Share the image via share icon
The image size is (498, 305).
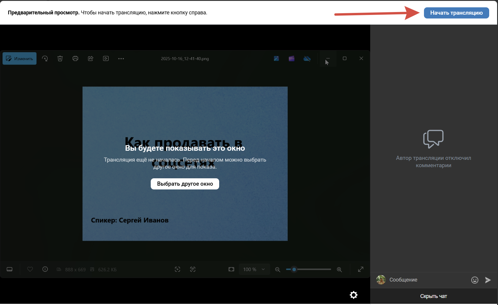(x=90, y=59)
